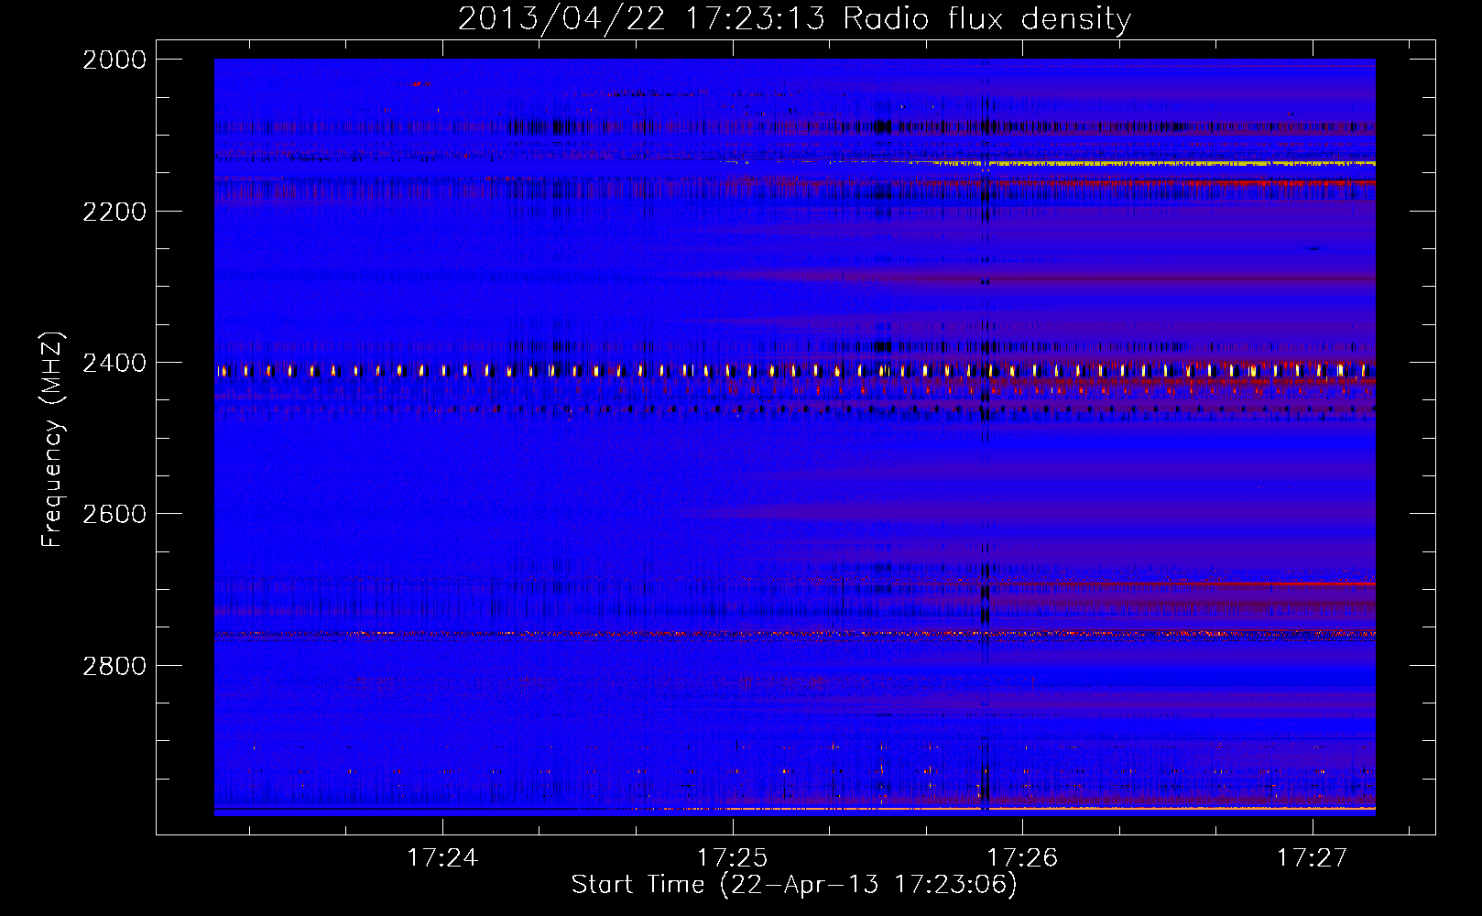Screen dimensions: 1482x916
Task: Click the 17:25 time tick label
Action: pyautogui.click(x=733, y=857)
